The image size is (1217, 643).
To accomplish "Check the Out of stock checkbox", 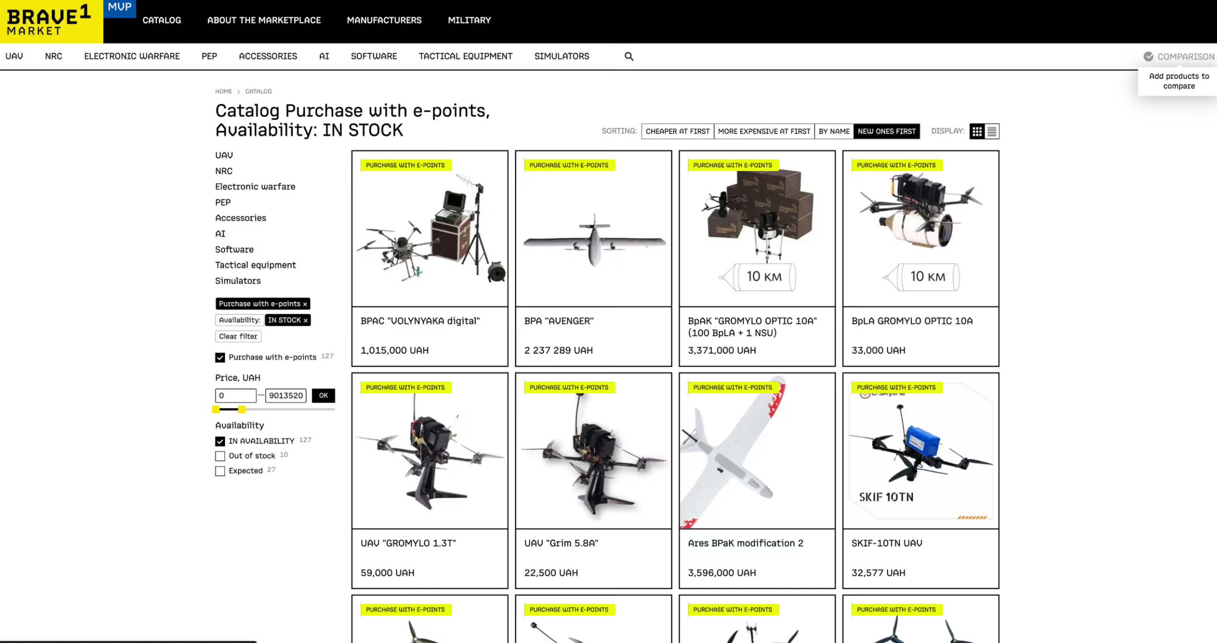I will tap(220, 456).
